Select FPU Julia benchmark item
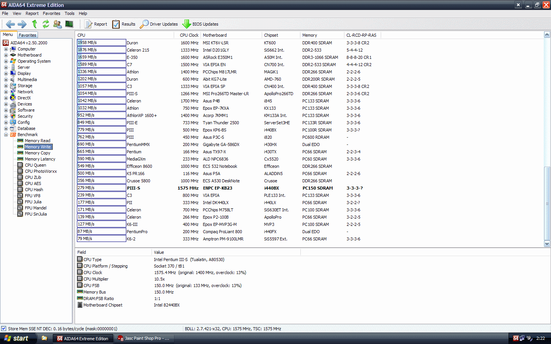This screenshot has height=344, width=551. (33, 202)
